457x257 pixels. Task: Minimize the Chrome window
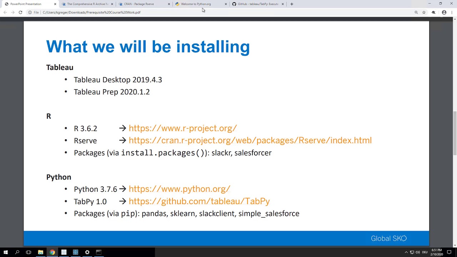[x=430, y=4]
